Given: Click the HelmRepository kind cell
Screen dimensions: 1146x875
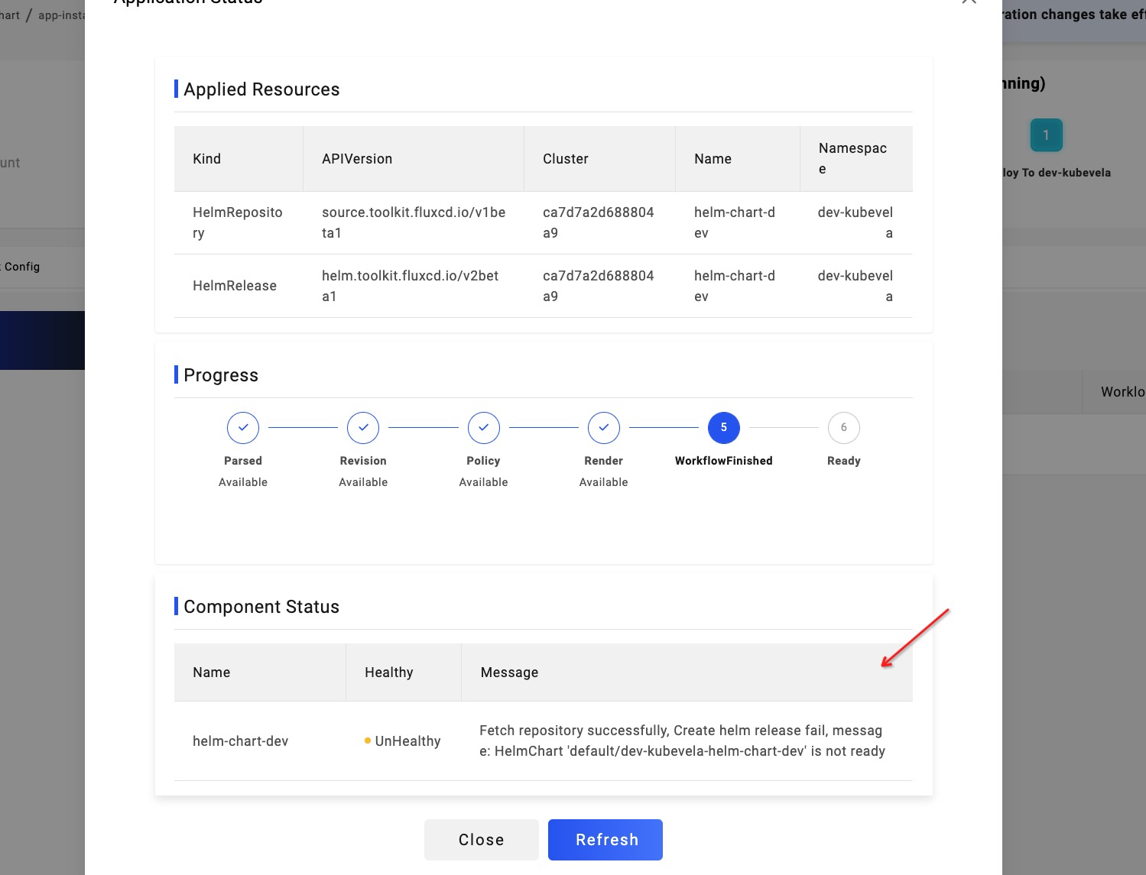Looking at the screenshot, I should click(238, 222).
